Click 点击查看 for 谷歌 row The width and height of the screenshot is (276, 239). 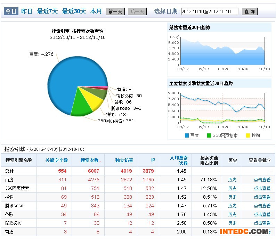point(262,214)
